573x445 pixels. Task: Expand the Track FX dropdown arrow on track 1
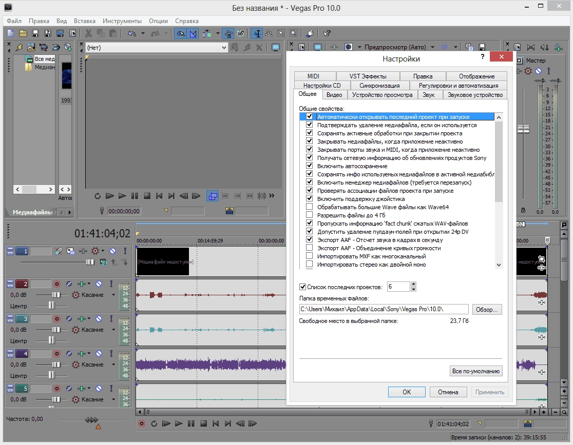(x=103, y=251)
